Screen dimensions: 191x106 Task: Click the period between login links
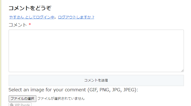pyautogui.click(x=55, y=18)
